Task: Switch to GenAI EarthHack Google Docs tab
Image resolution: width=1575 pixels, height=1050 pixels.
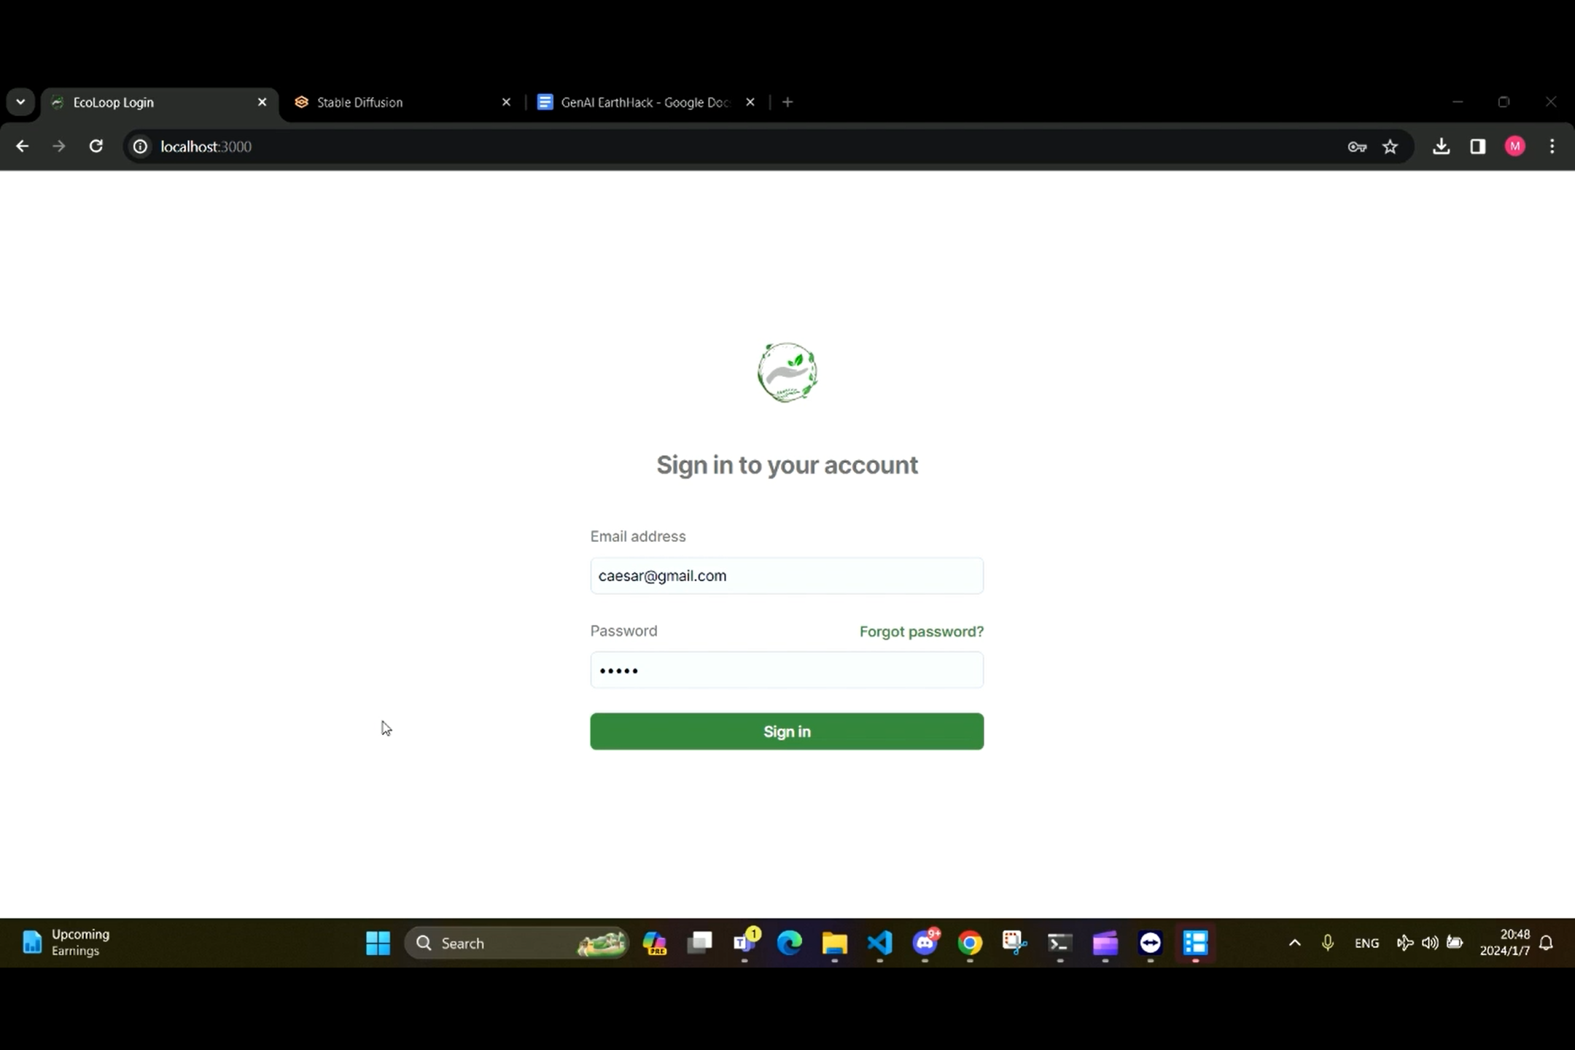Action: pos(642,102)
